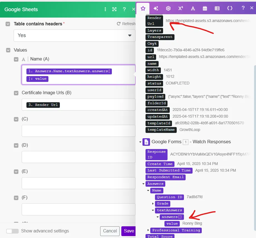The width and height of the screenshot is (256, 238).
Task: Click the Certificate Image Urls (B) field
Action: click(x=78, y=105)
